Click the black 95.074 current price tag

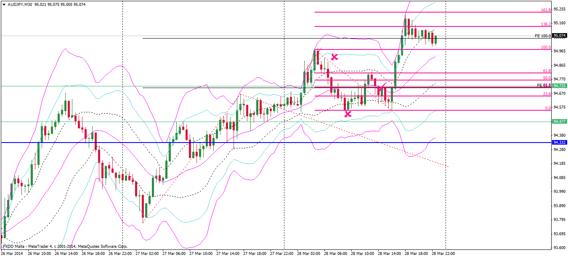tap(560, 36)
